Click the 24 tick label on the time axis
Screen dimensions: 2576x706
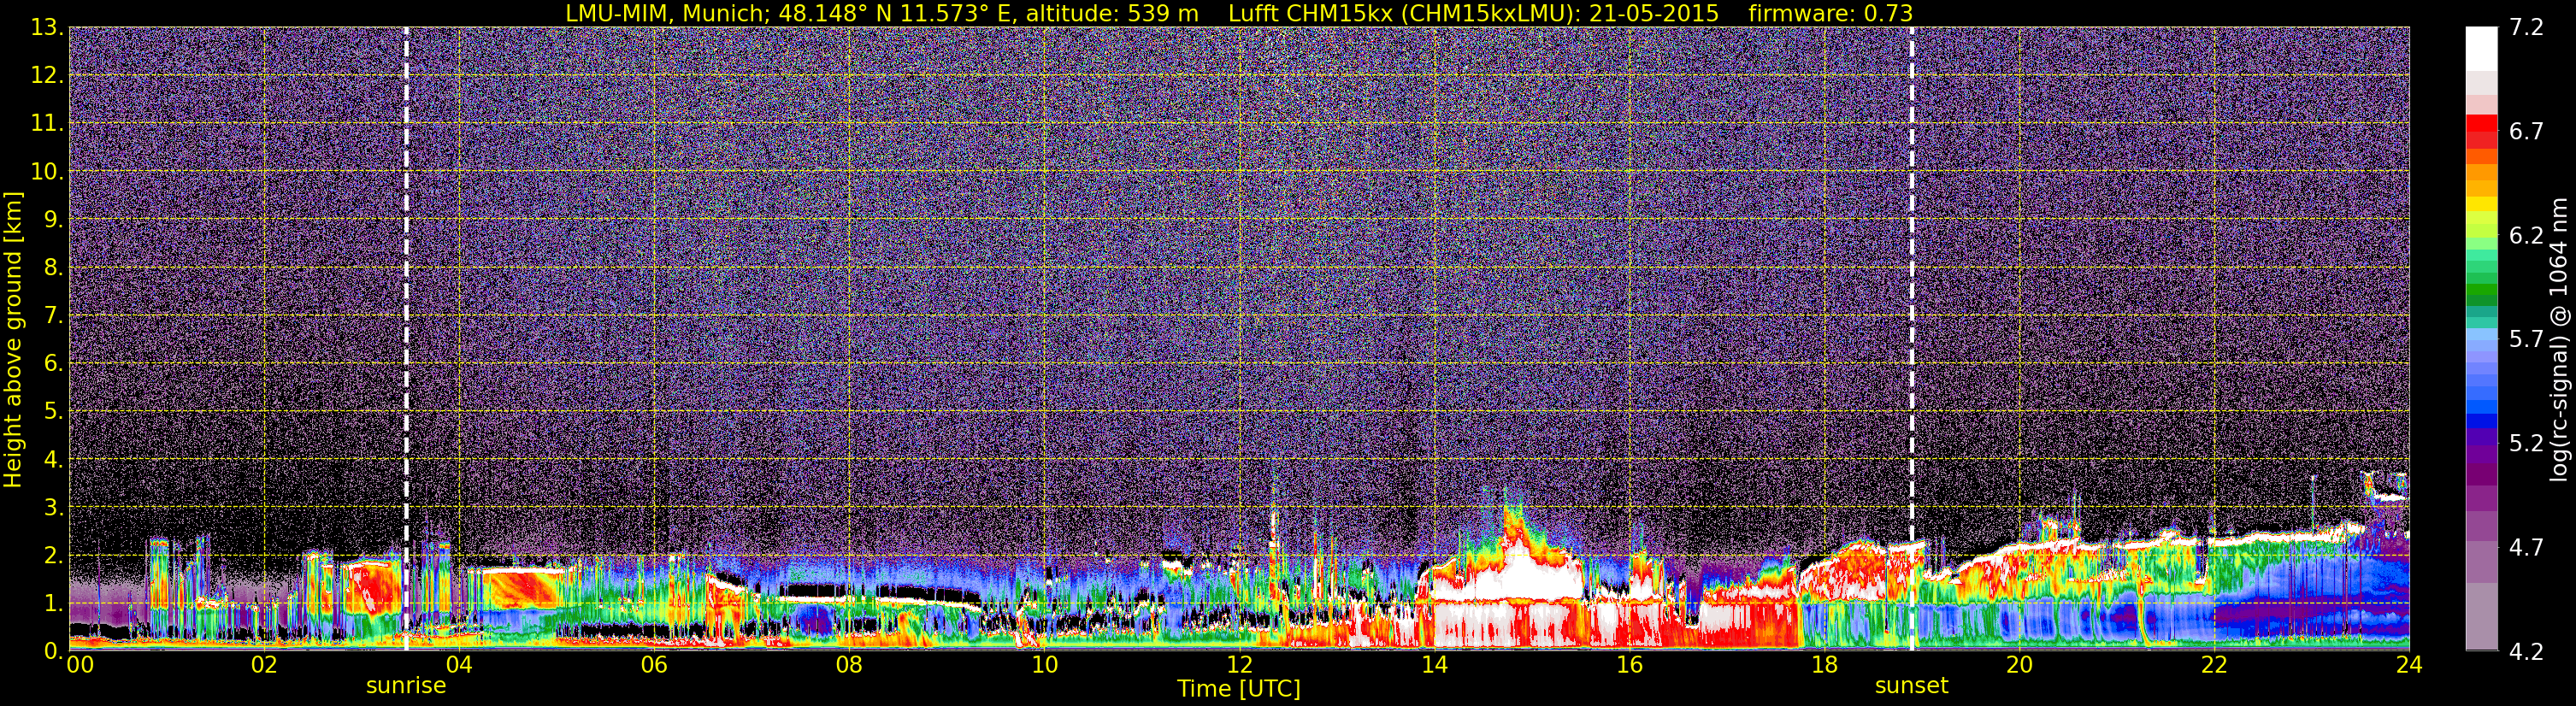pos(2409,665)
